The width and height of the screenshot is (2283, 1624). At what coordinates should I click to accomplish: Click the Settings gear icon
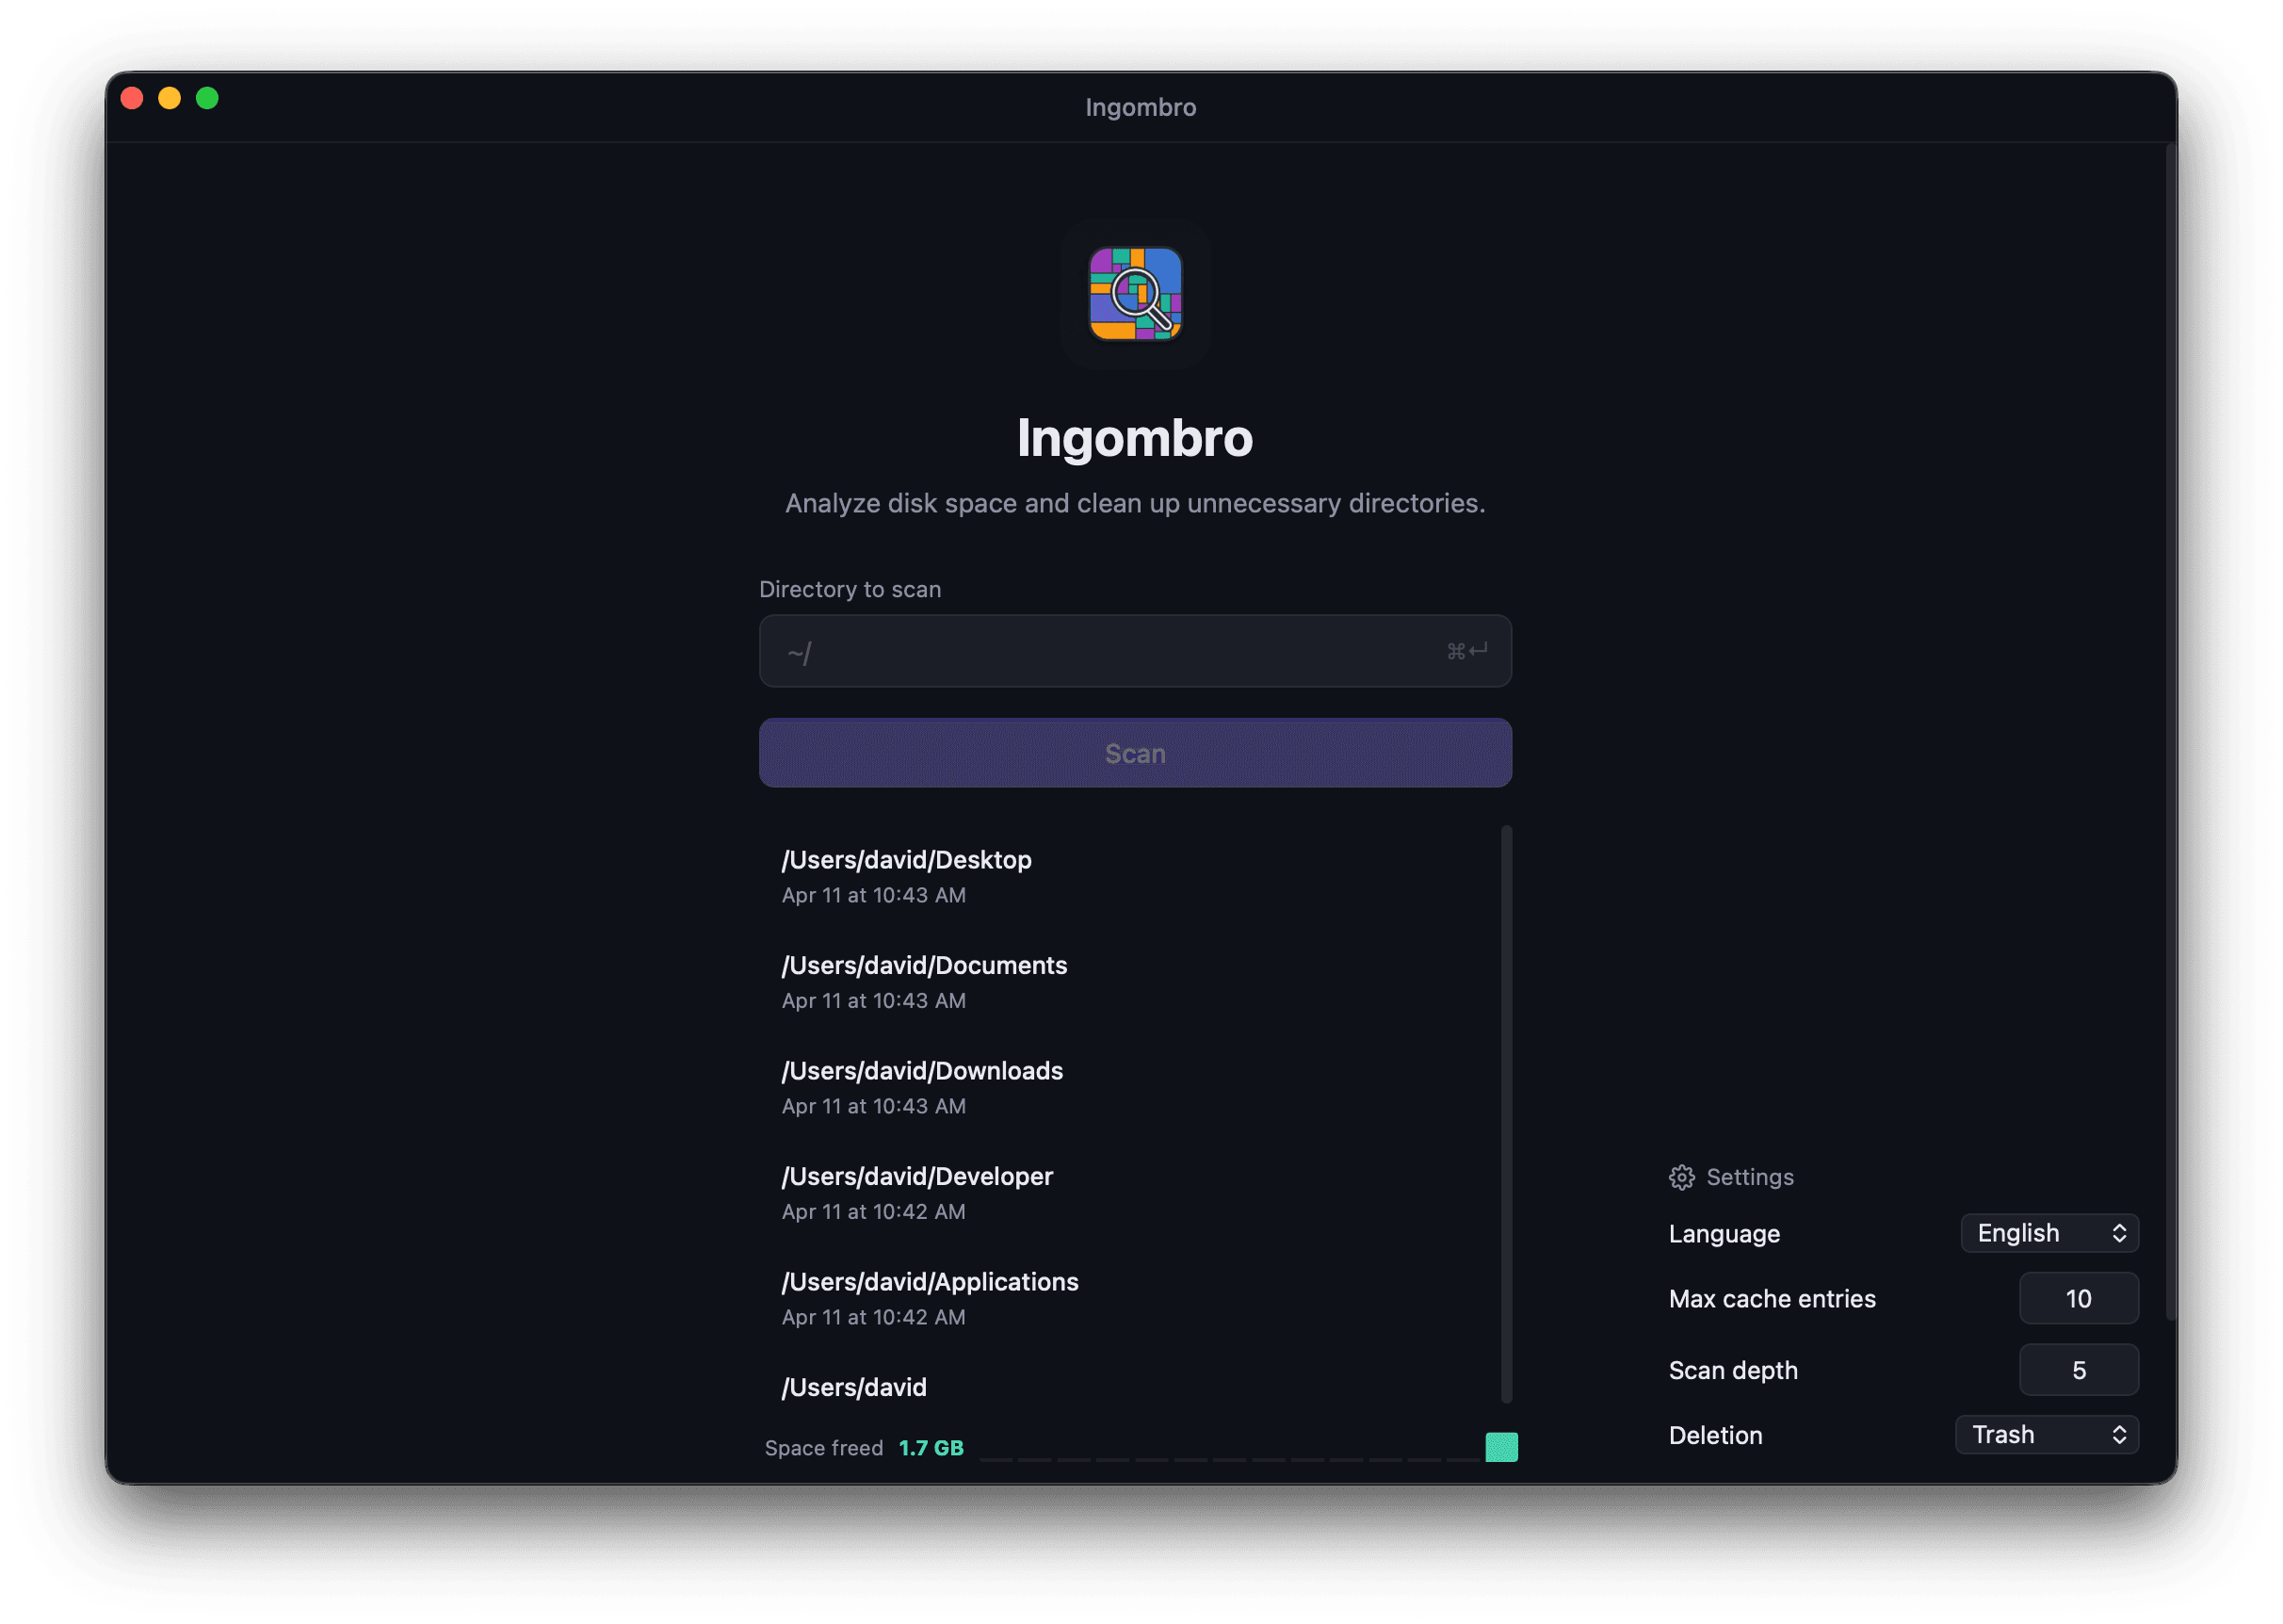click(1681, 1177)
